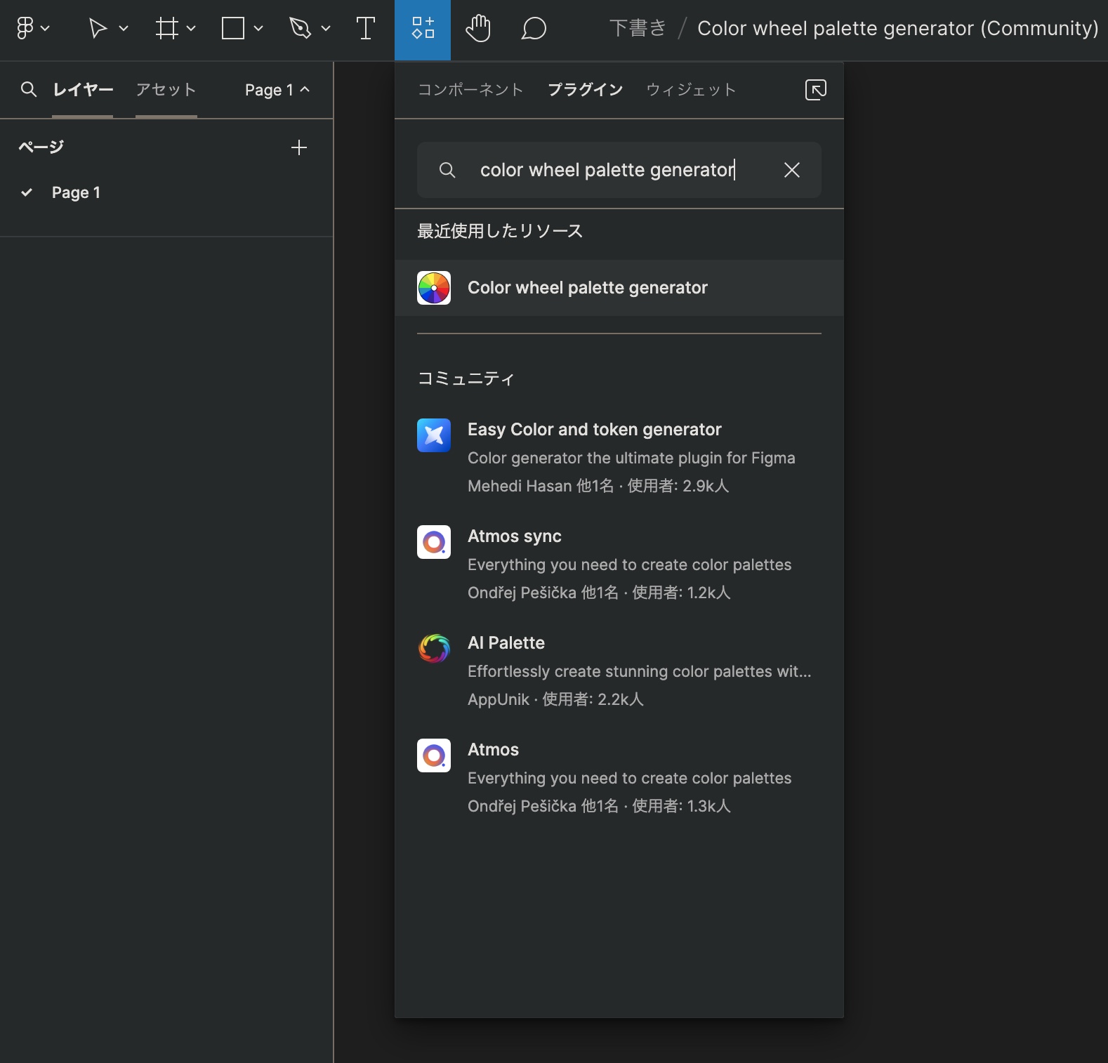Open Easy Color and token generator plugin

(619, 458)
